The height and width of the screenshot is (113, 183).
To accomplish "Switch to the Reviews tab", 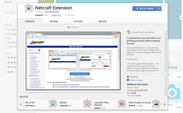I will pos(54,22).
